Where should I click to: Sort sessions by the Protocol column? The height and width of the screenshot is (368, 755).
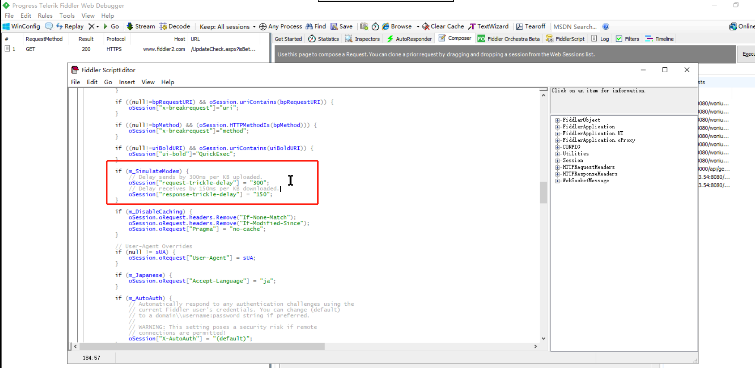coord(116,39)
